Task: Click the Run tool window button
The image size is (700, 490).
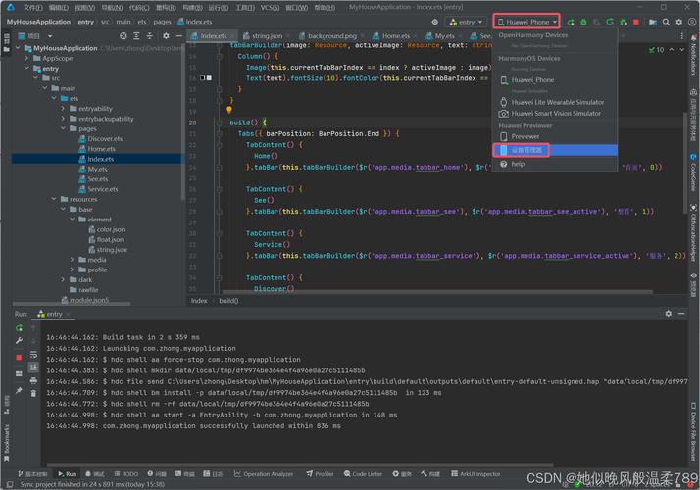Action: point(68,474)
